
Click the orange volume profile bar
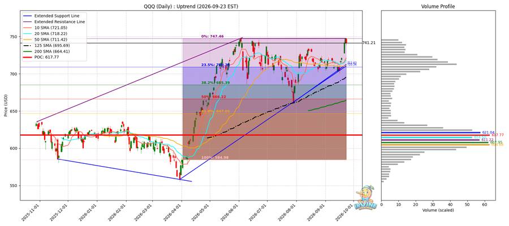(435, 145)
